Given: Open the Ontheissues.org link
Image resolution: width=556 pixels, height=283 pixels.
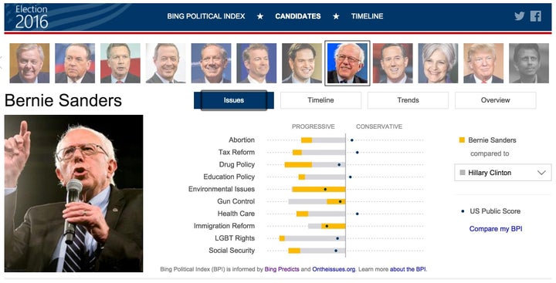Looking at the screenshot, I should 334,269.
